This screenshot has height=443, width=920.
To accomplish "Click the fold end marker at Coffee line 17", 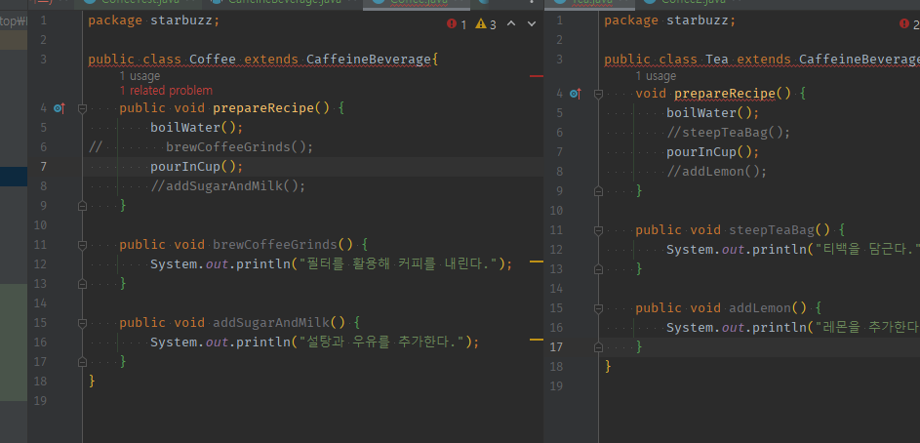I will tap(82, 362).
